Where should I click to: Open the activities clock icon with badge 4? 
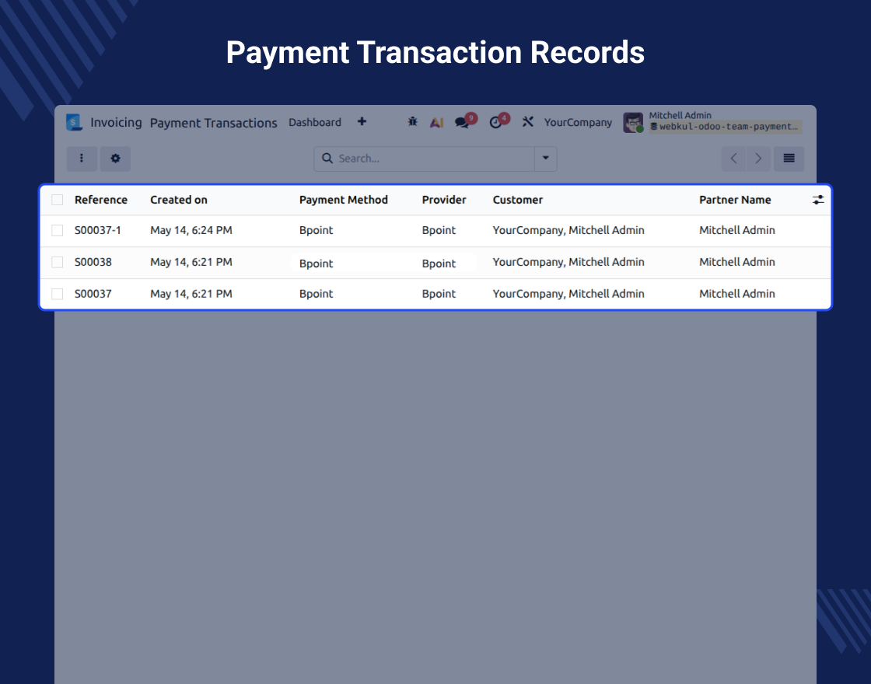(498, 121)
